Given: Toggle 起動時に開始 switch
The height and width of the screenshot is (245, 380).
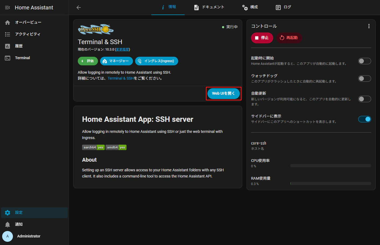Looking at the screenshot, I should 364,61.
